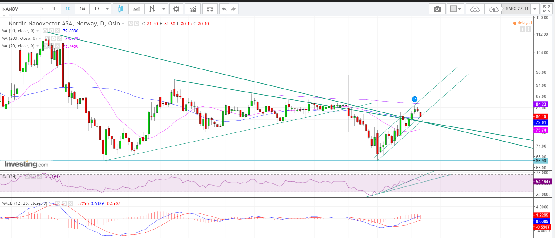Image resolution: width=555 pixels, height=238 pixels.
Task: Click the 79.61 MA 50 price label
Action: coord(541,122)
